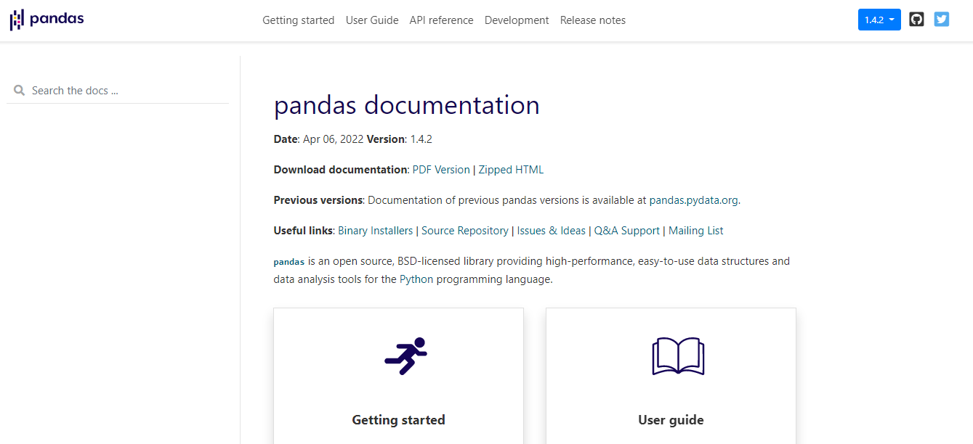Download the PDF Version of documentation
Viewport: 973px width, 444px height.
(x=440, y=169)
